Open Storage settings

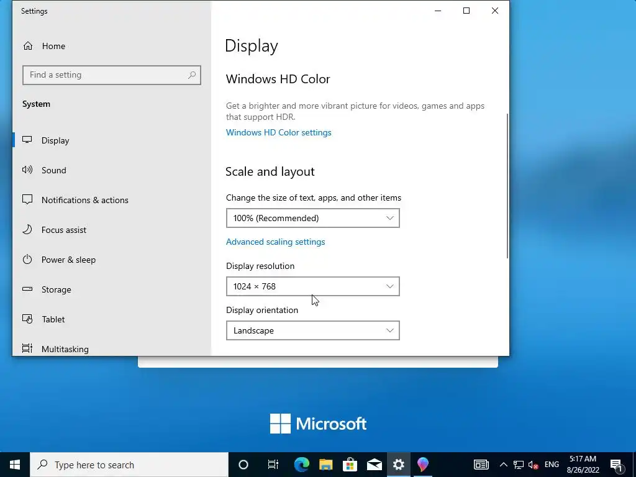pyautogui.click(x=56, y=289)
